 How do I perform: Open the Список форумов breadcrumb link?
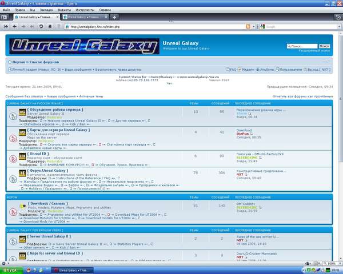pyautogui.click(x=44, y=62)
